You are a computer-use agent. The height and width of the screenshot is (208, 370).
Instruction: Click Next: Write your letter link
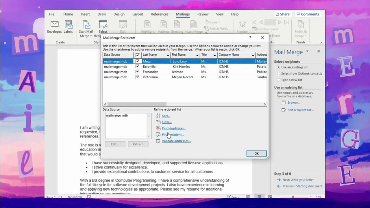(298, 180)
